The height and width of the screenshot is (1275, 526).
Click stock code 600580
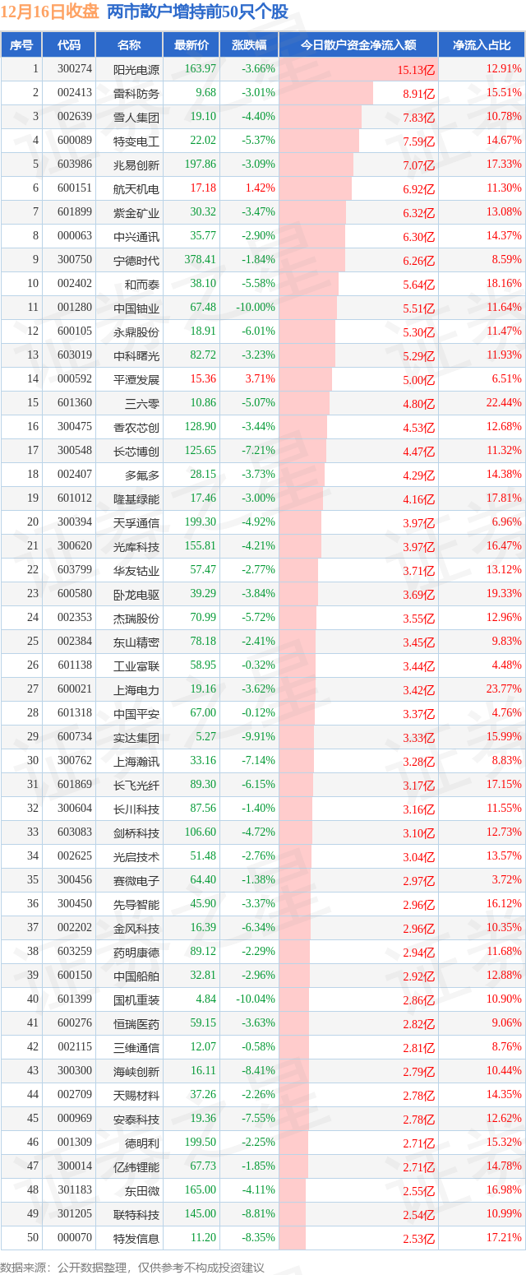75,594
